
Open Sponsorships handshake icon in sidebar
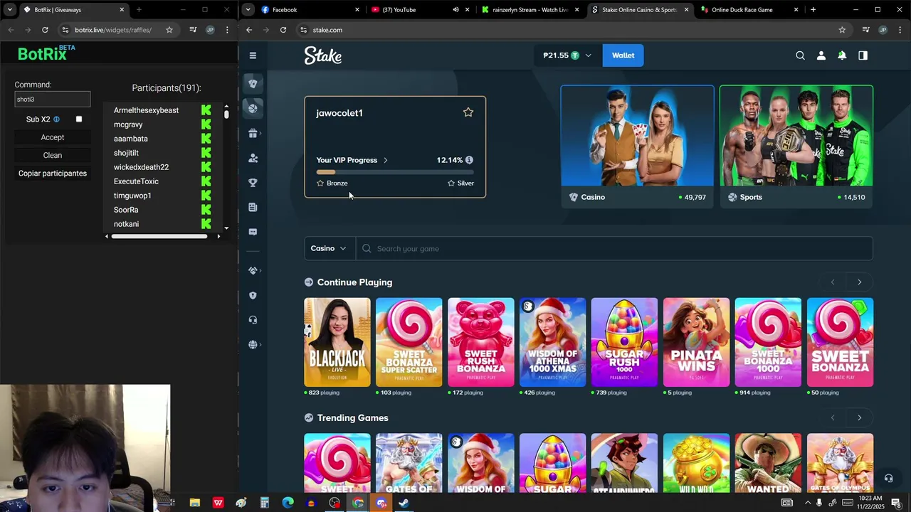click(253, 271)
